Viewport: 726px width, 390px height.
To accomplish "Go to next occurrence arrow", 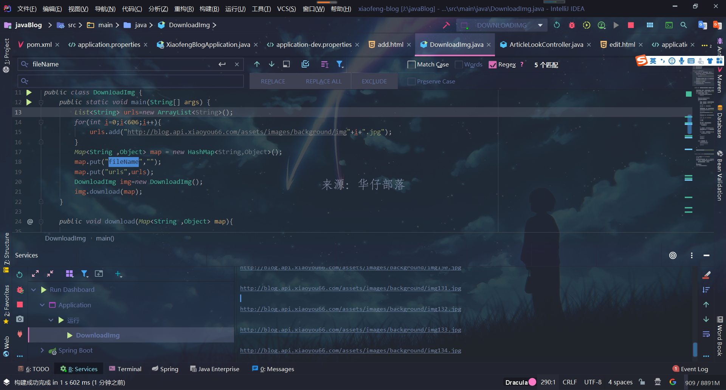I will (x=271, y=64).
